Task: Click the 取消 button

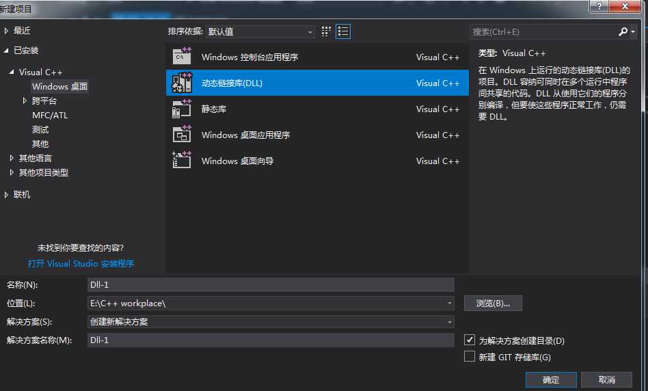Action: 607,379
